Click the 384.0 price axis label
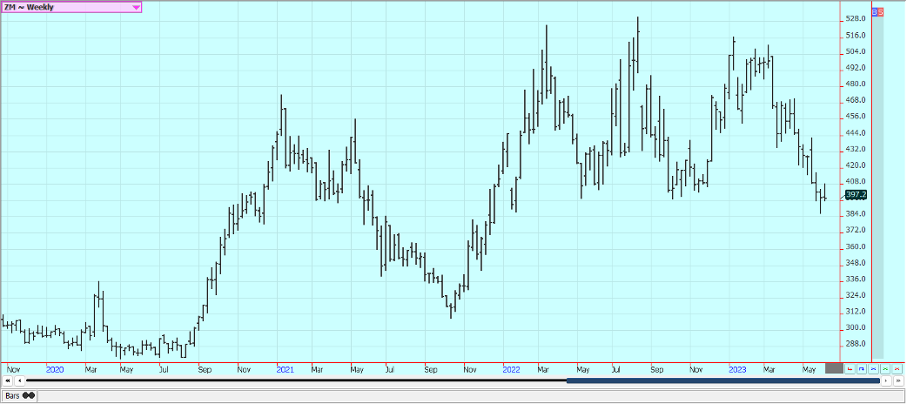The width and height of the screenshot is (907, 404). point(857,214)
